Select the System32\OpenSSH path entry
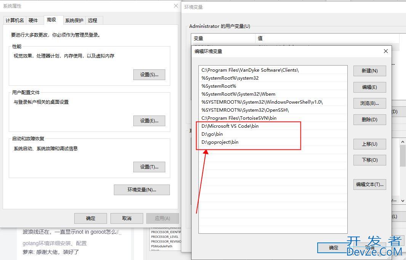Image resolution: width=406 pixels, height=260 pixels. (273, 110)
